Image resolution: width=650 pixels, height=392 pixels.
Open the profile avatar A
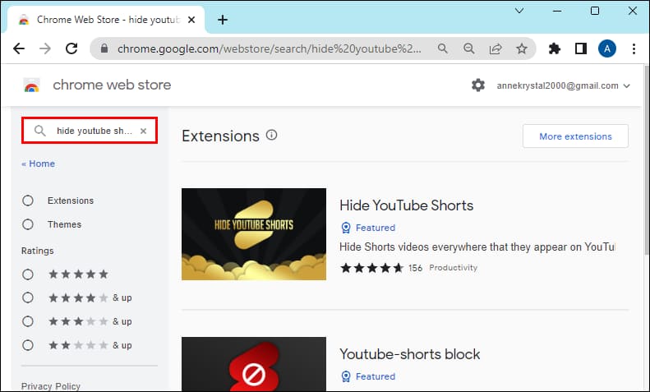point(607,48)
